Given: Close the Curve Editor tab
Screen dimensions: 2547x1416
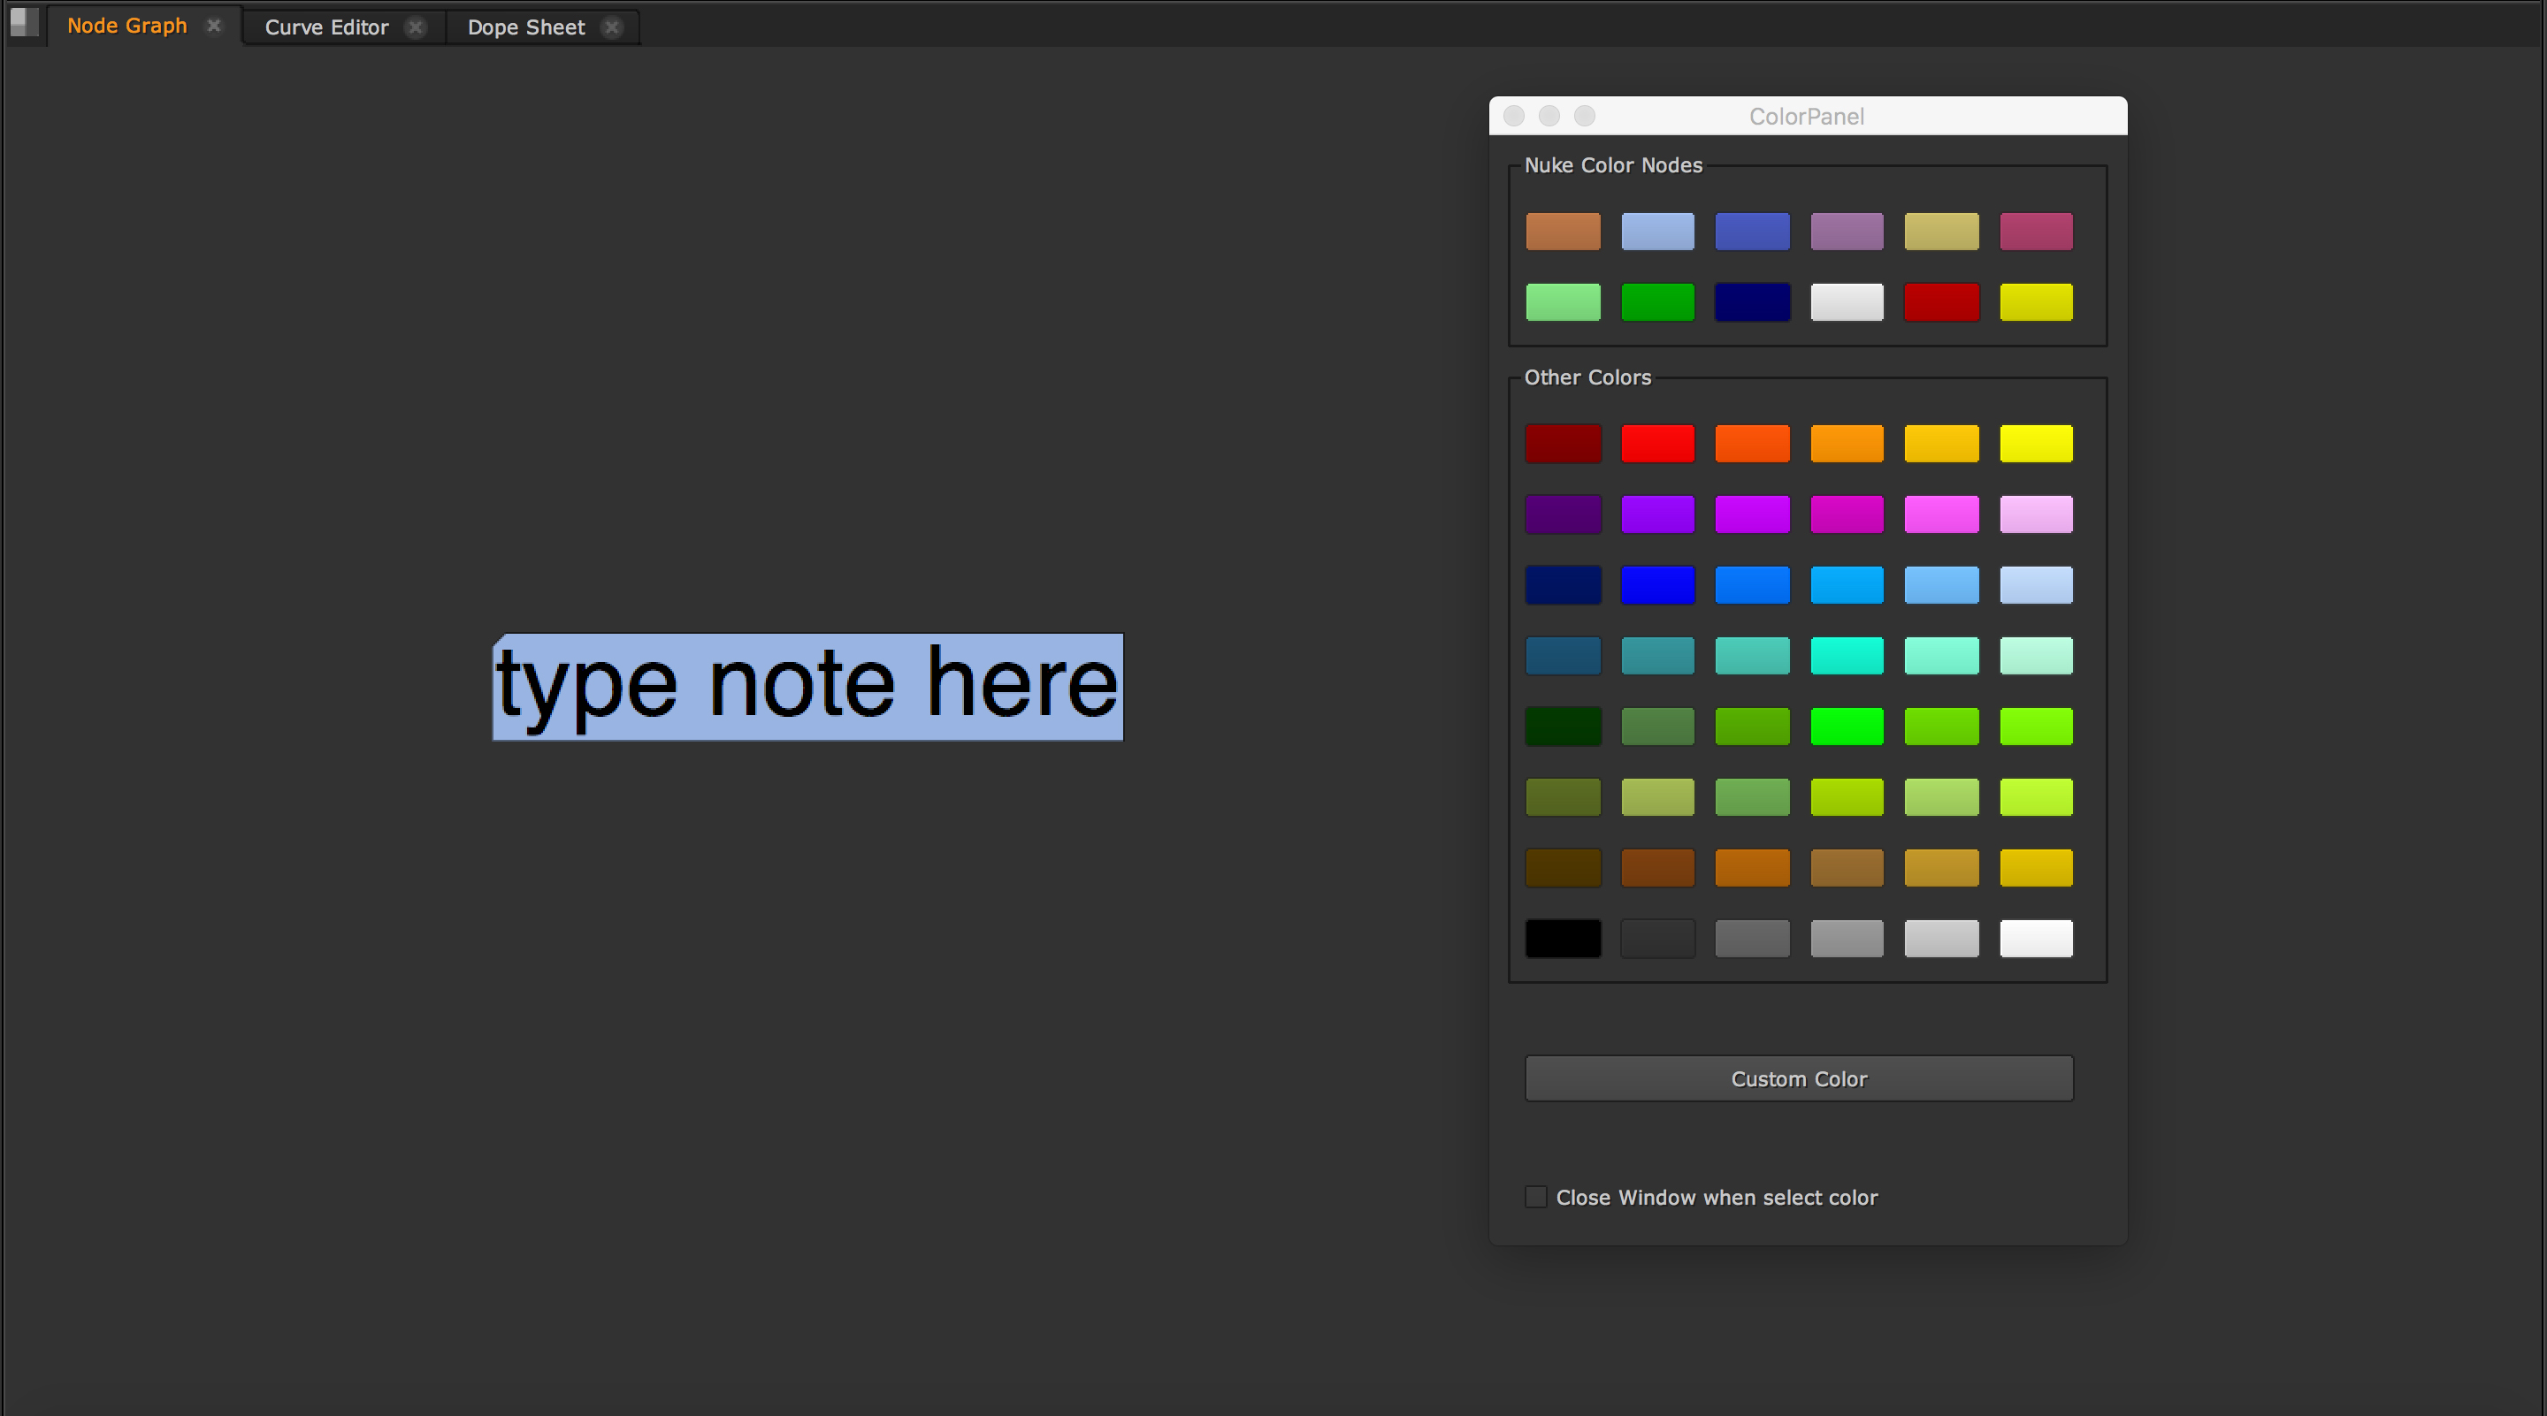Looking at the screenshot, I should pos(417,27).
